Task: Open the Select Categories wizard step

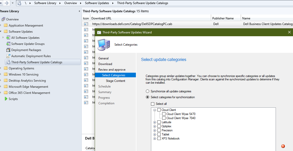Action: [114, 75]
